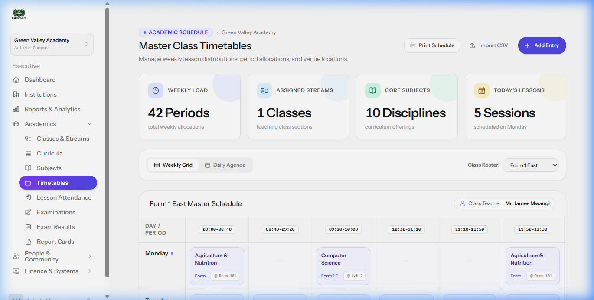Image resolution: width=594 pixels, height=300 pixels.
Task: Click the Print Schedule button
Action: [x=432, y=45]
